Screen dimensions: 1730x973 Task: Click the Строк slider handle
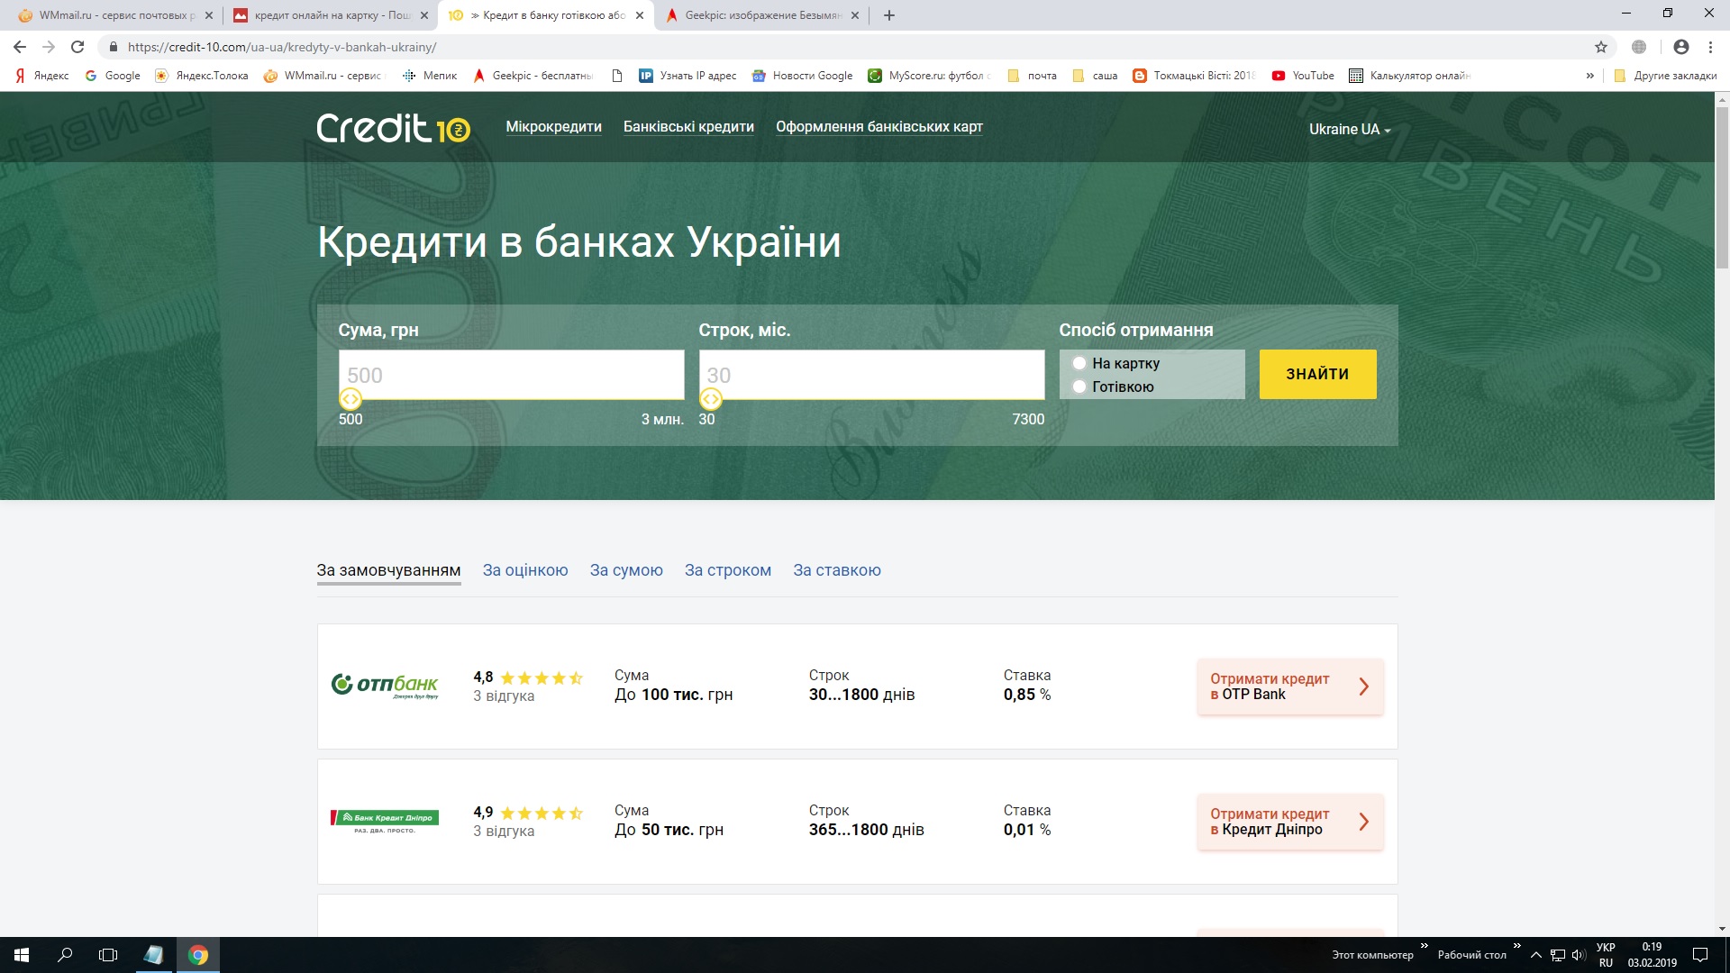pyautogui.click(x=711, y=398)
